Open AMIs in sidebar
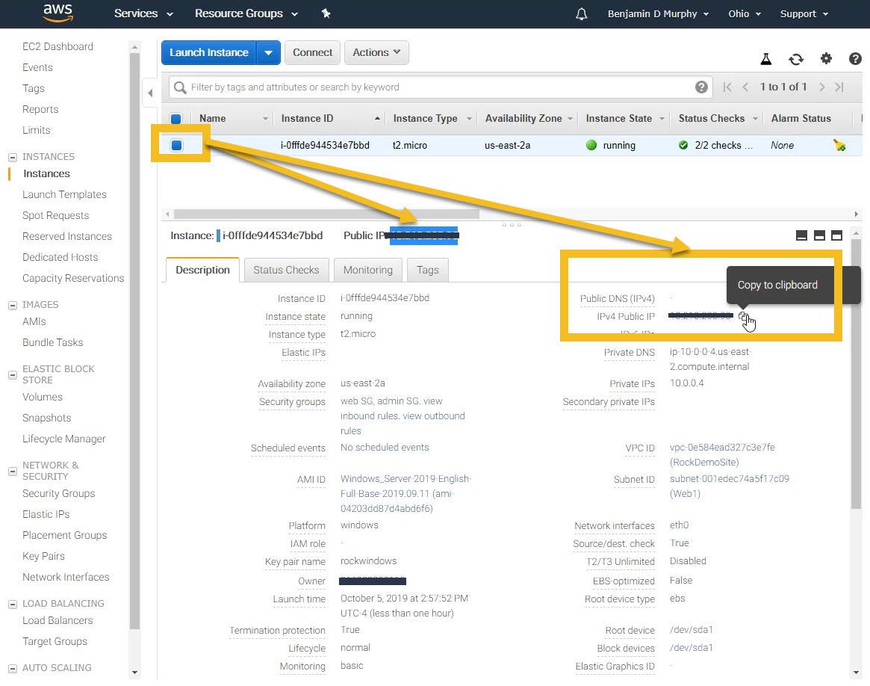Viewport: 870px width, 686px height. click(34, 322)
